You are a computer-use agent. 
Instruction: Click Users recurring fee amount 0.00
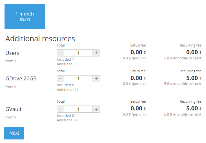(x=192, y=52)
